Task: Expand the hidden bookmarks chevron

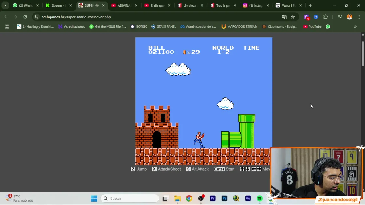Action: coord(355,26)
